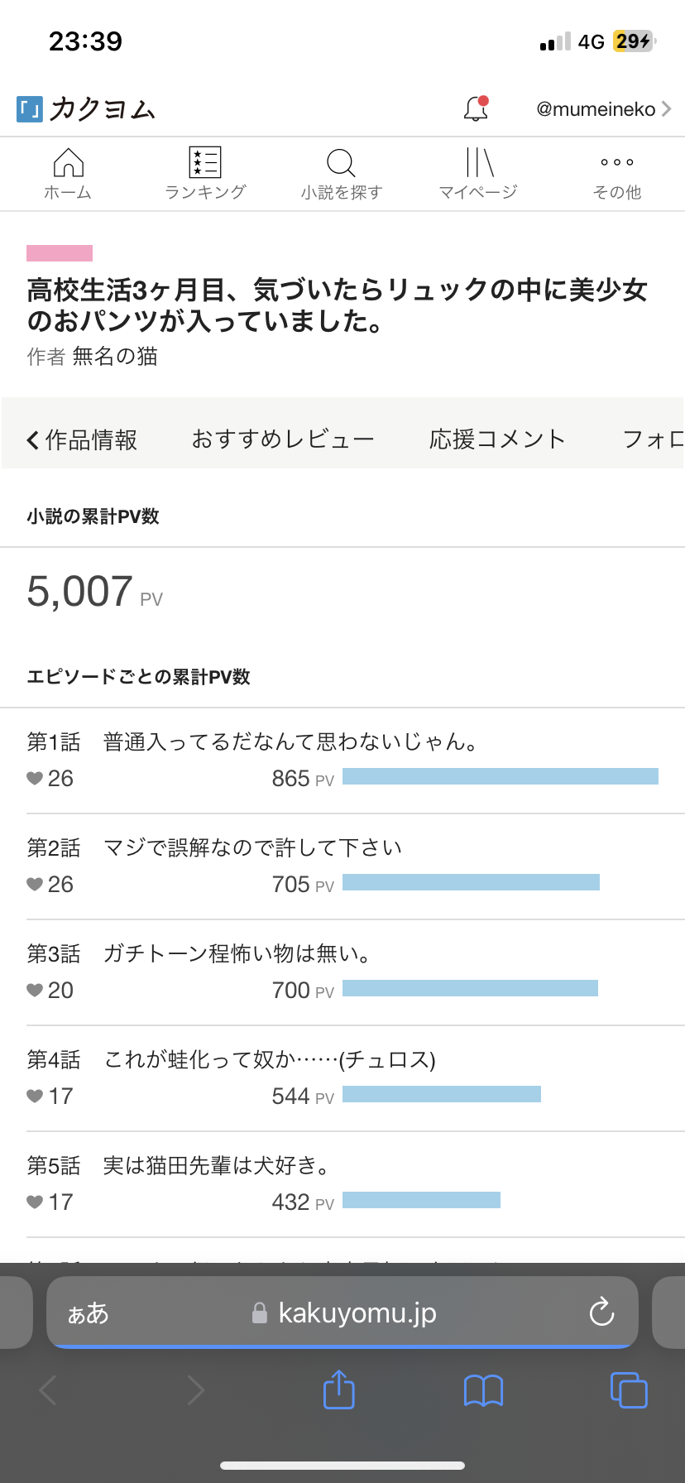Open the novel title link

point(337,305)
